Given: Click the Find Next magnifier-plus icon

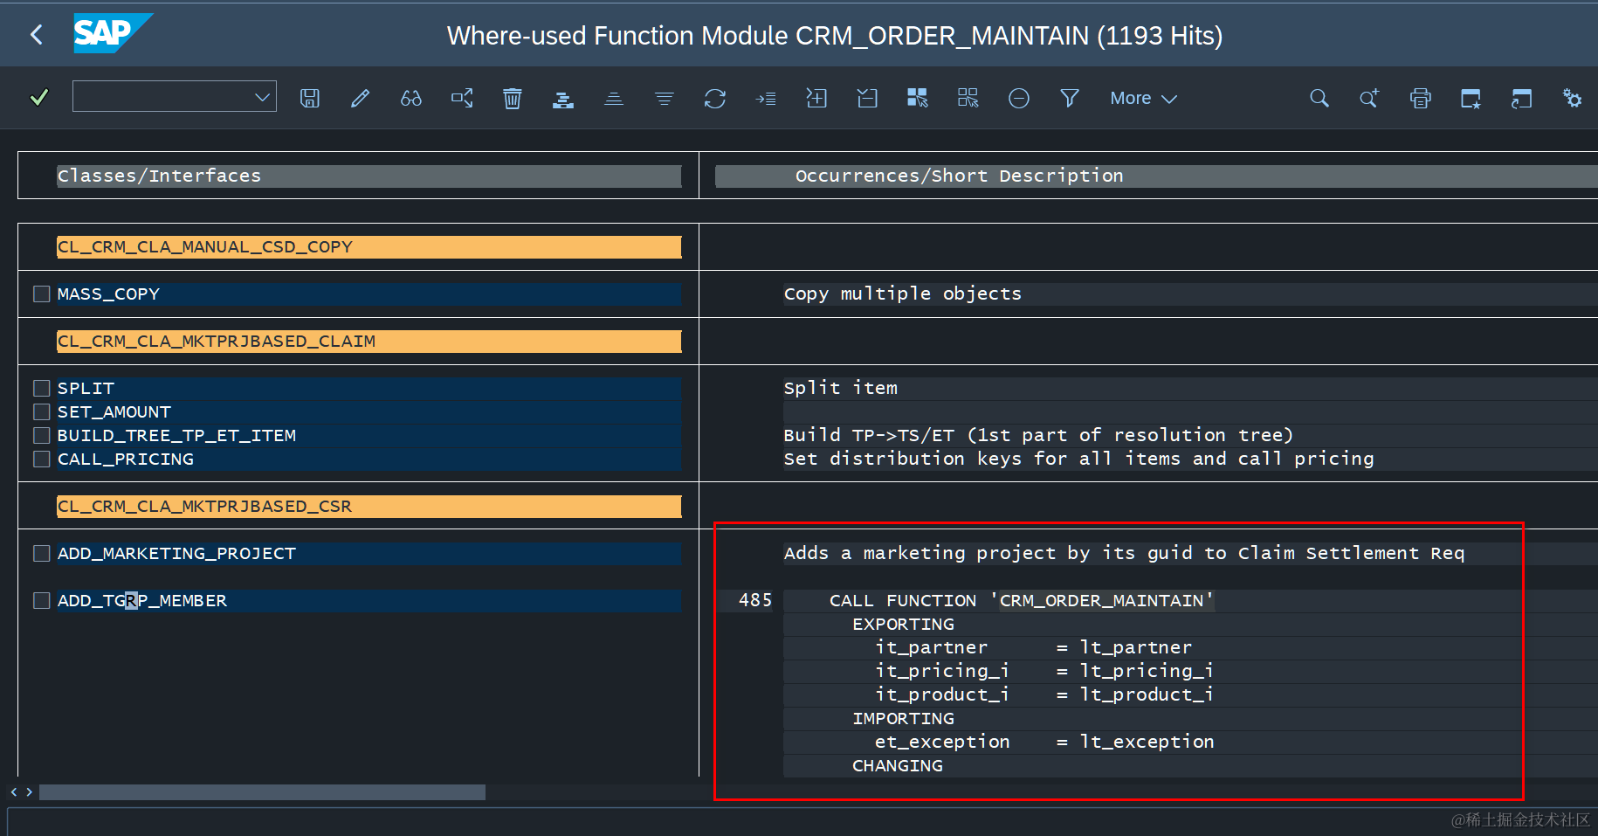Looking at the screenshot, I should click(x=1369, y=98).
